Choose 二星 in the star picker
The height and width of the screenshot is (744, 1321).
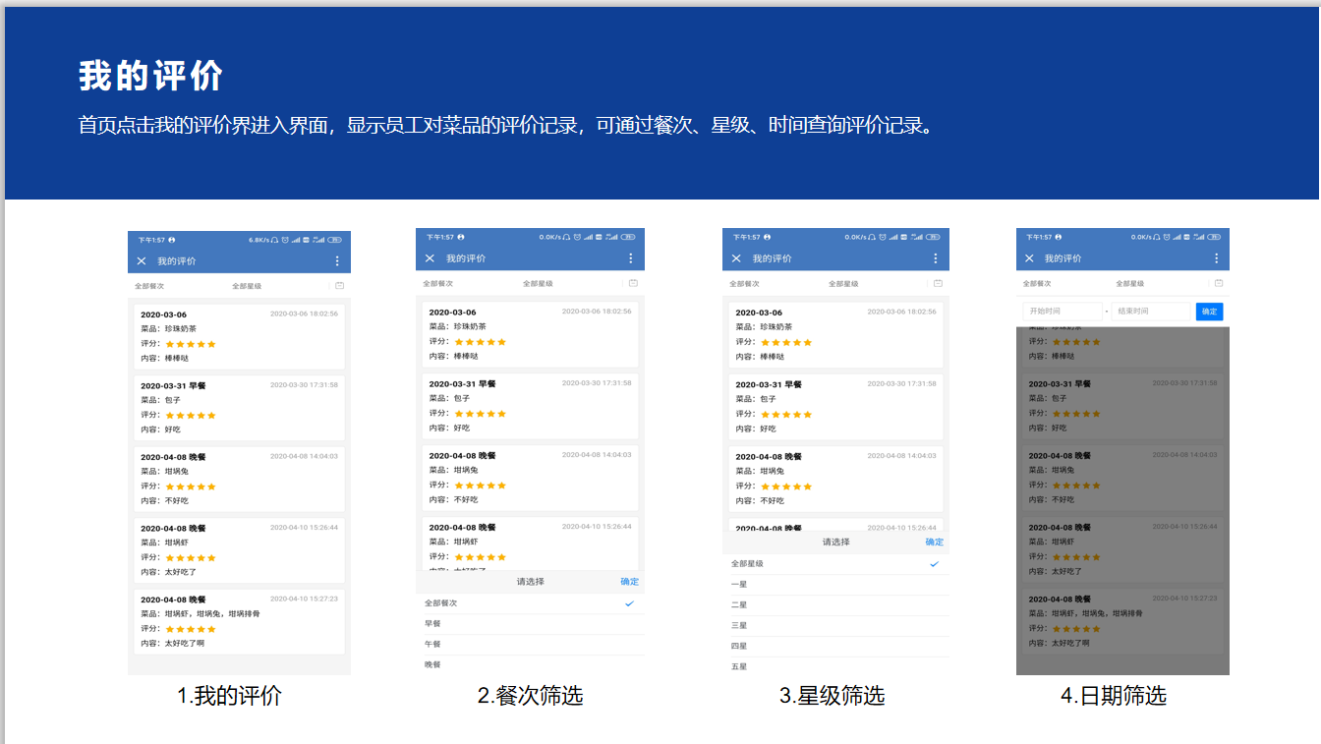[x=835, y=605]
